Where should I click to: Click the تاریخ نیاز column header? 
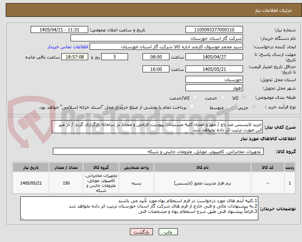[x=31, y=167]
